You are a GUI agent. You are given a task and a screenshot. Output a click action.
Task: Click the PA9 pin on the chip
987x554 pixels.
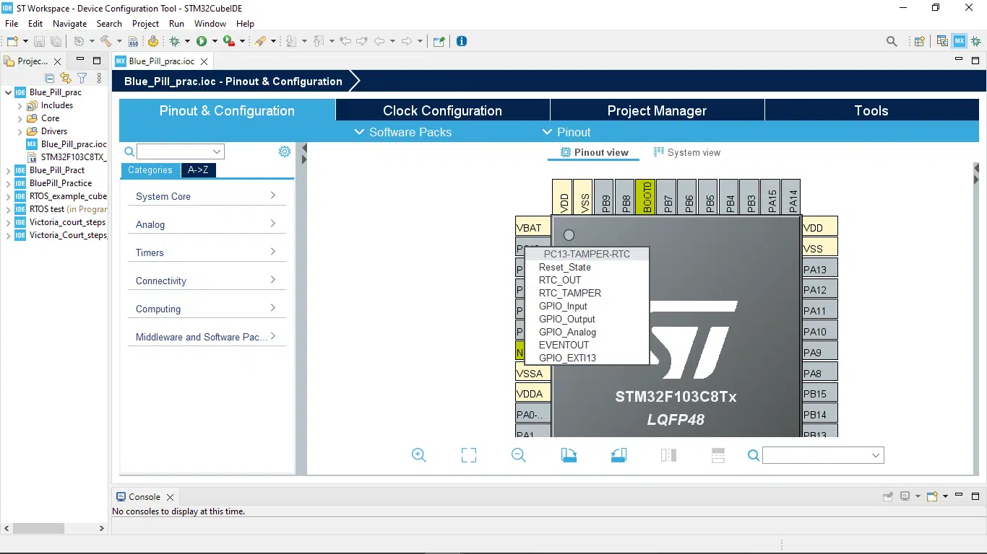[x=819, y=352]
